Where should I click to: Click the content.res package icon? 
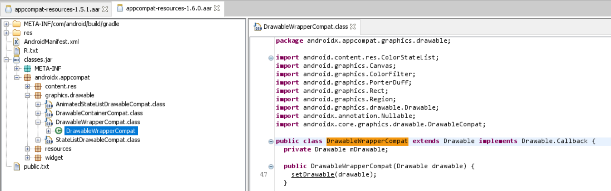coord(38,86)
